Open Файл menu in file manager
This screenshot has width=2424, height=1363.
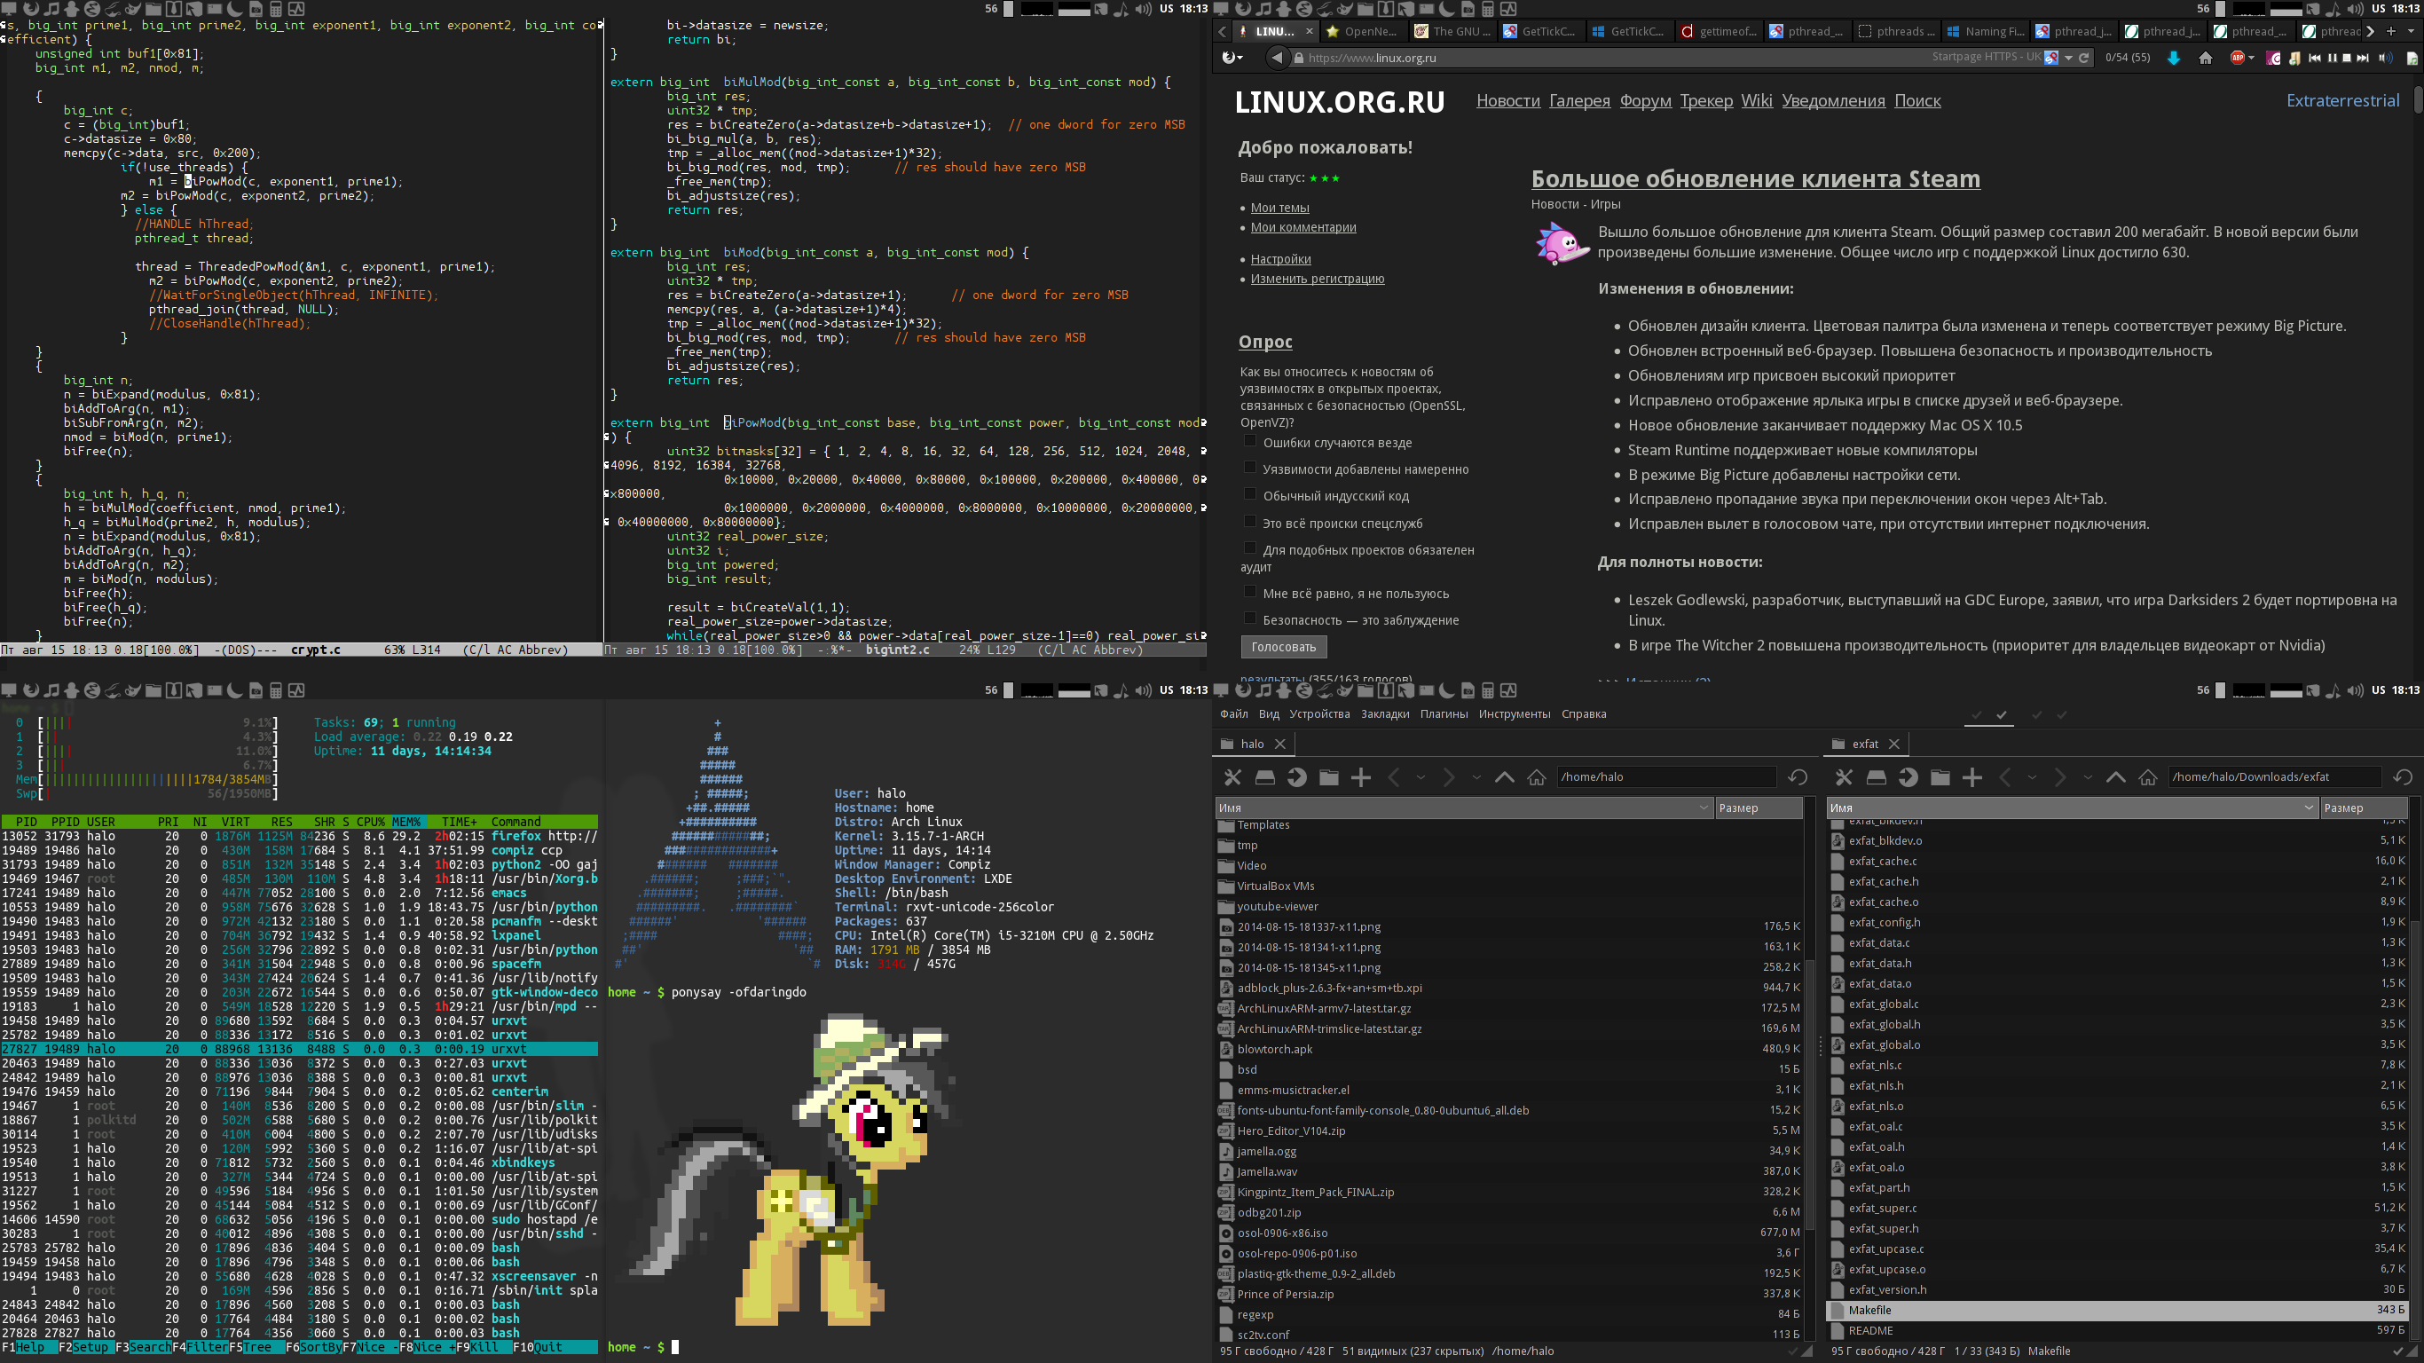pyautogui.click(x=1233, y=714)
